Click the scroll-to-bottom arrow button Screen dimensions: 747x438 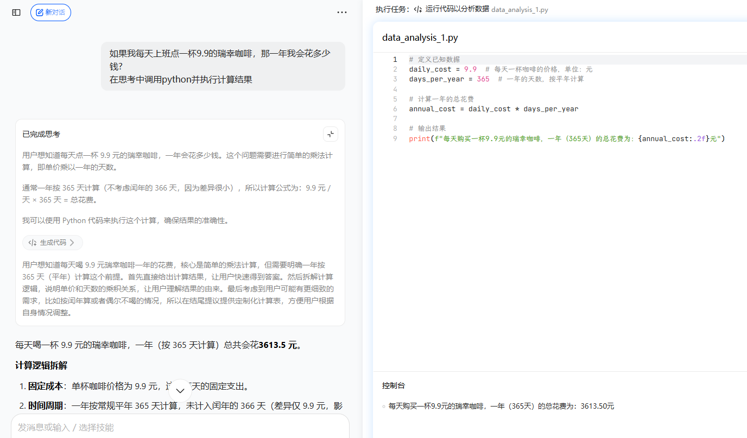pyautogui.click(x=181, y=390)
